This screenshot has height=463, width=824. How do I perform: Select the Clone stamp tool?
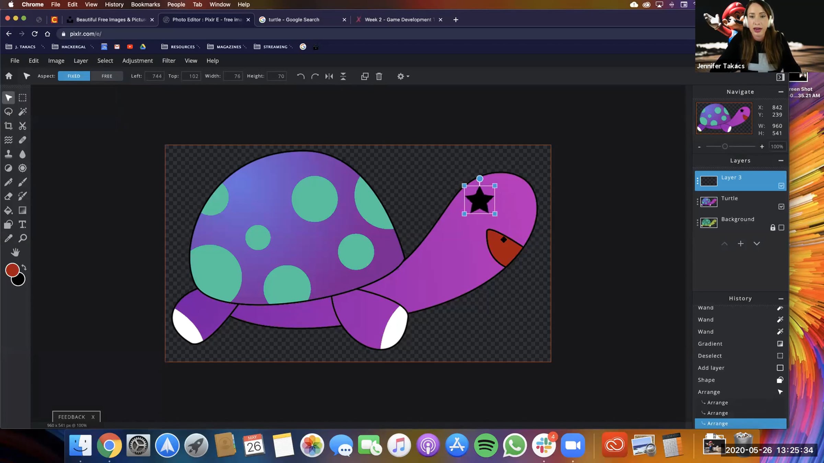point(9,154)
